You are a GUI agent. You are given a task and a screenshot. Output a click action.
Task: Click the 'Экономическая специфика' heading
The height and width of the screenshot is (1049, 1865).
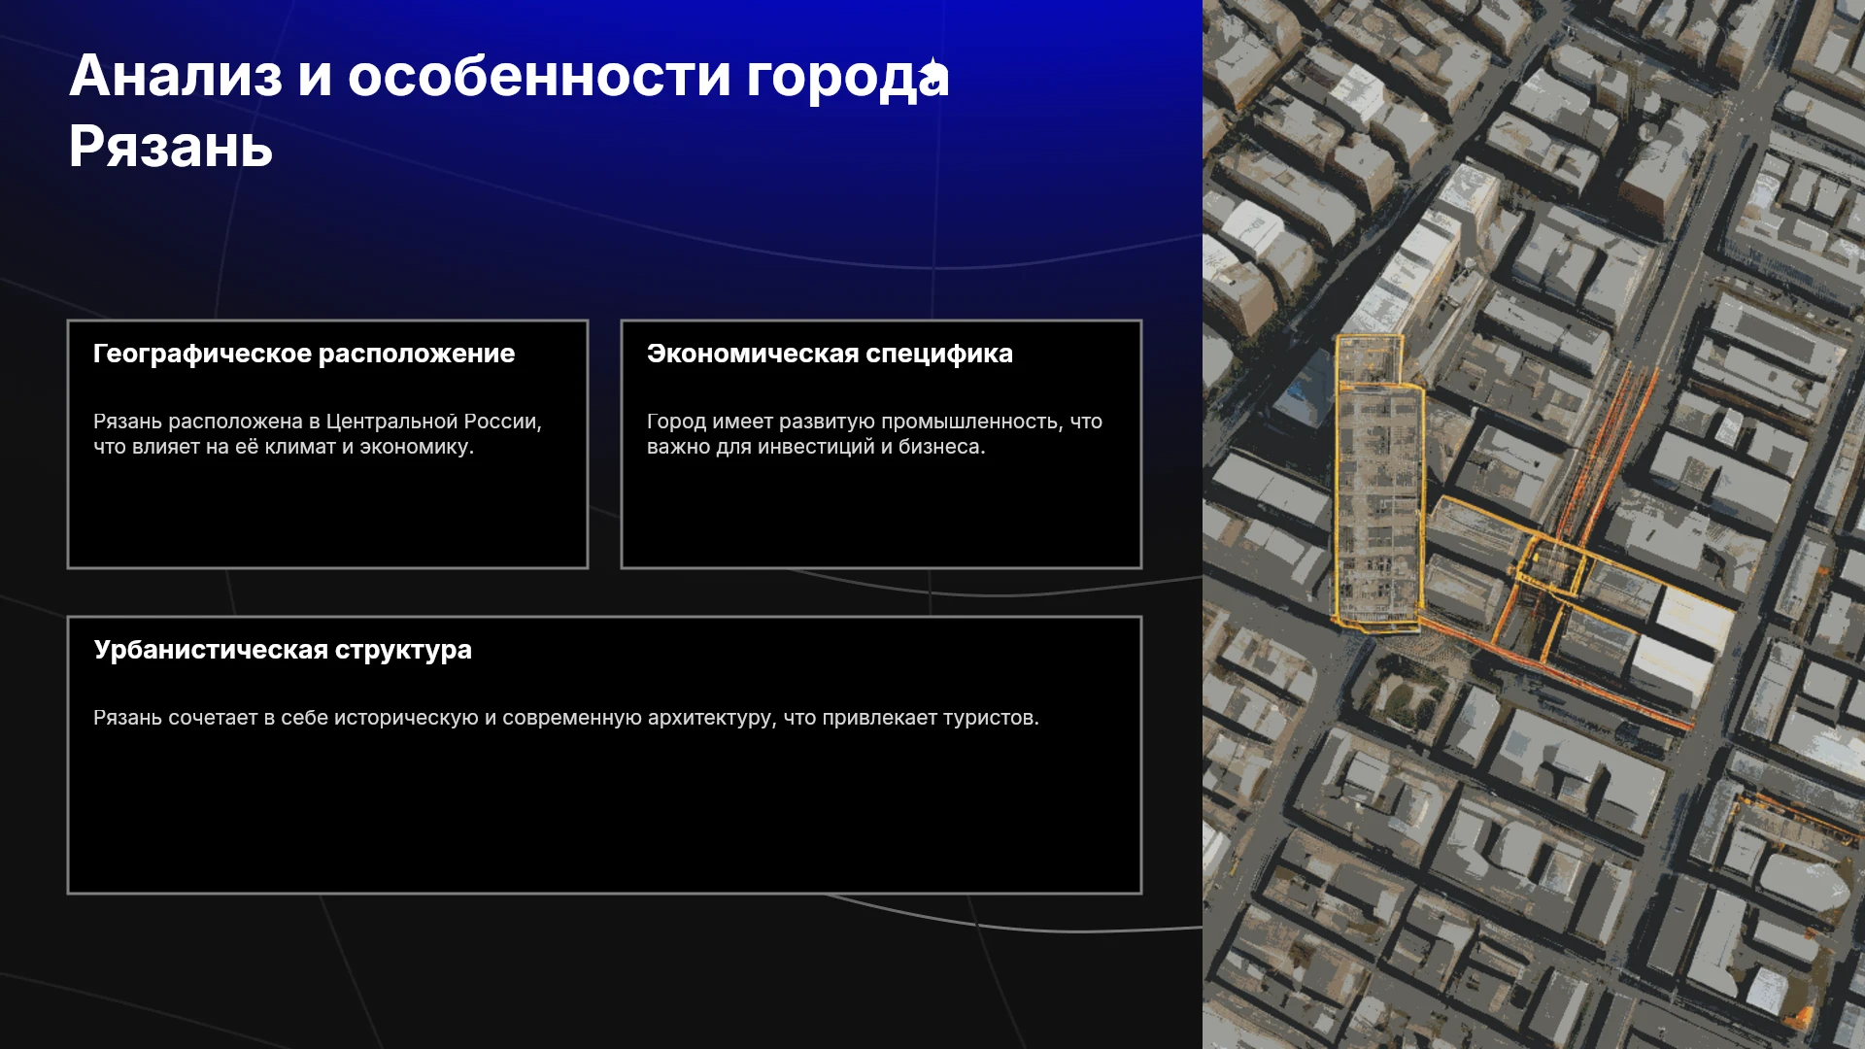[830, 354]
